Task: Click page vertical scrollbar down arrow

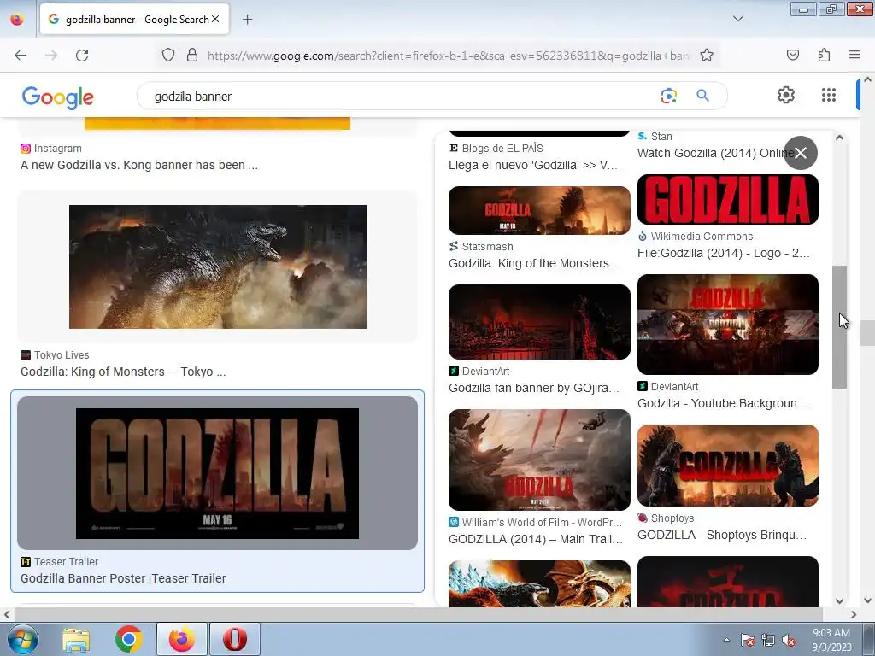Action: (868, 600)
